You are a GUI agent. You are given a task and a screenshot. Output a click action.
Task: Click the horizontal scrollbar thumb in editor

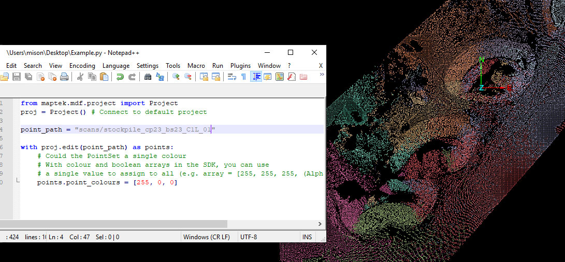tap(113, 224)
